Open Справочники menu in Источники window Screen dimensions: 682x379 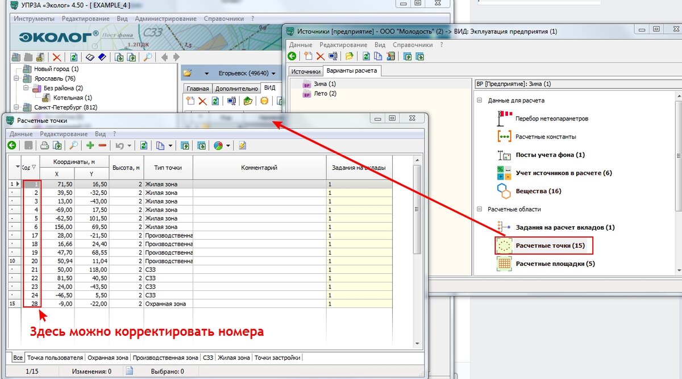pyautogui.click(x=412, y=44)
